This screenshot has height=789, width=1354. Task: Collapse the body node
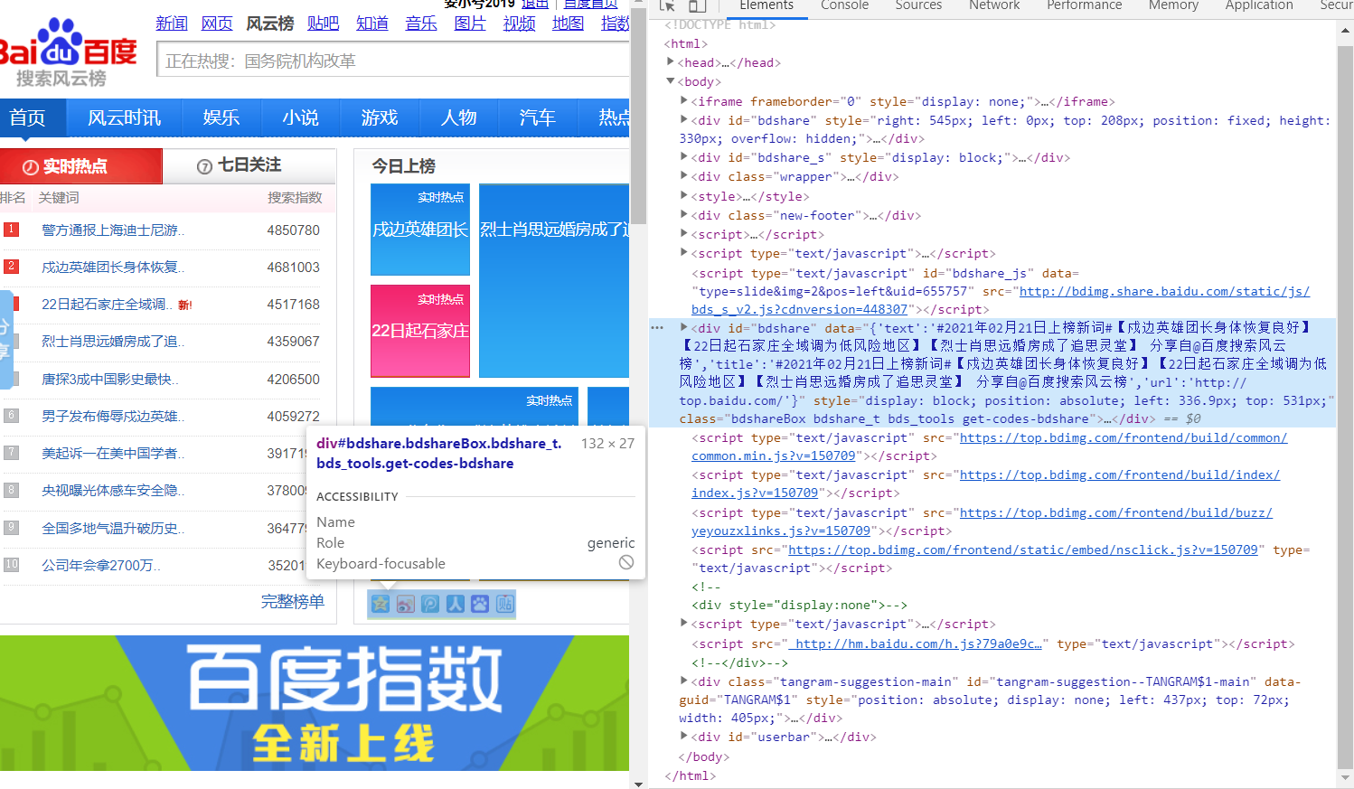click(671, 80)
